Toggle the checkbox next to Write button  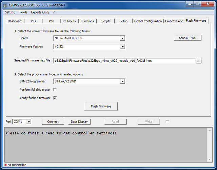[167, 121]
